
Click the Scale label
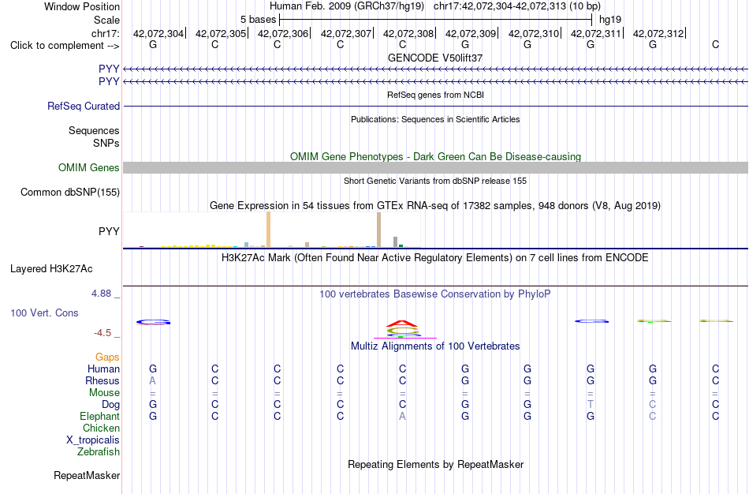(x=107, y=20)
